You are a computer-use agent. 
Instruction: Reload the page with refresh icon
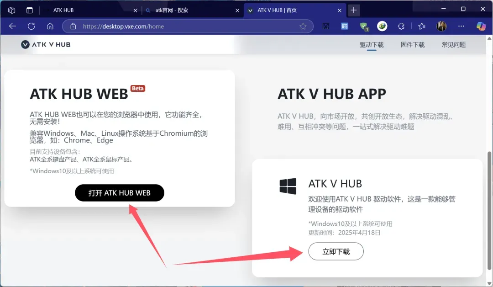(31, 26)
